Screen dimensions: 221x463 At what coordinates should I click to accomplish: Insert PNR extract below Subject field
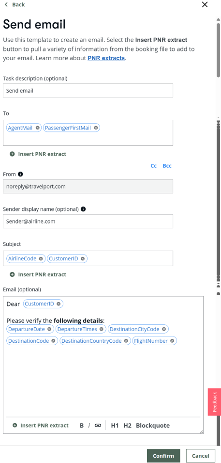click(x=38, y=274)
